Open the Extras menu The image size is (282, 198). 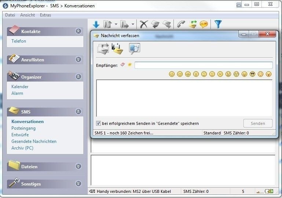[45, 15]
